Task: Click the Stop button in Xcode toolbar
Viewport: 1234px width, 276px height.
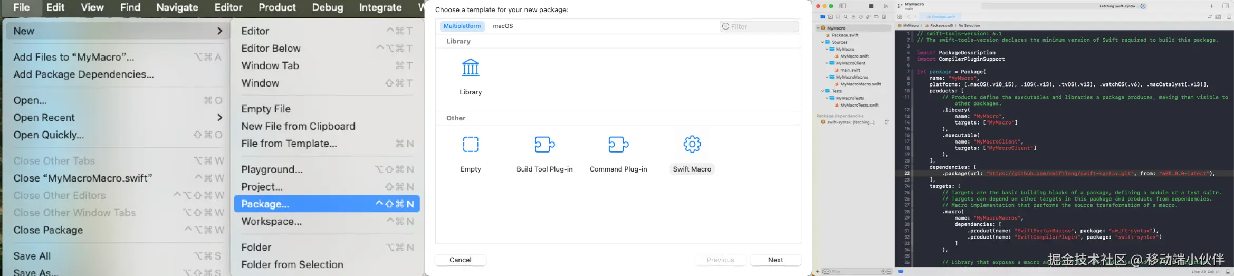Action: tap(871, 6)
